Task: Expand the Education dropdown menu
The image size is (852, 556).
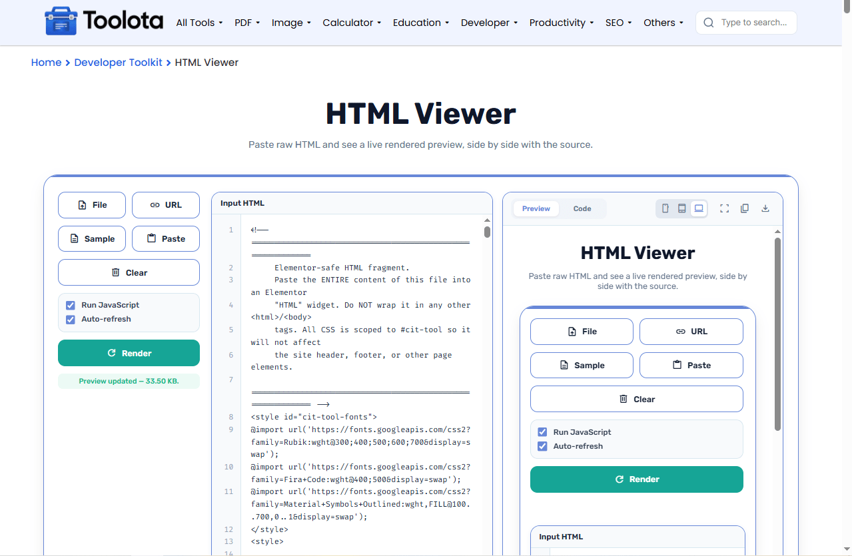Action: (x=421, y=23)
